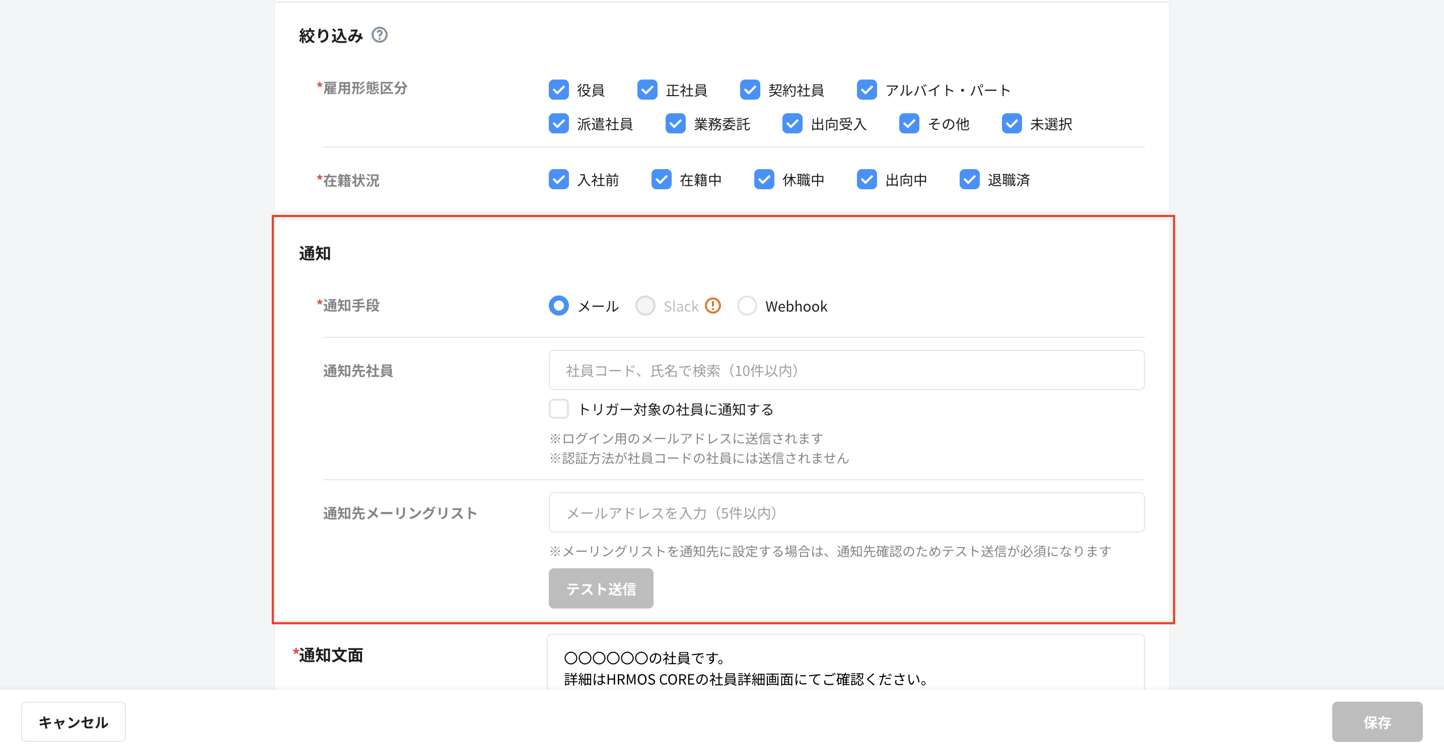This screenshot has width=1444, height=749.
Task: Uncheck the 役員 checkbox
Action: click(558, 90)
